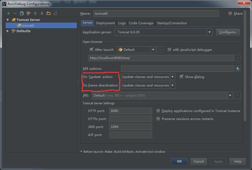Select the Defaults tree item

coord(41,31)
